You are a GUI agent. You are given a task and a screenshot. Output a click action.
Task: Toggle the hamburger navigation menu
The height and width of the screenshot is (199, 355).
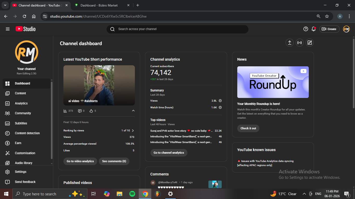tap(8, 29)
